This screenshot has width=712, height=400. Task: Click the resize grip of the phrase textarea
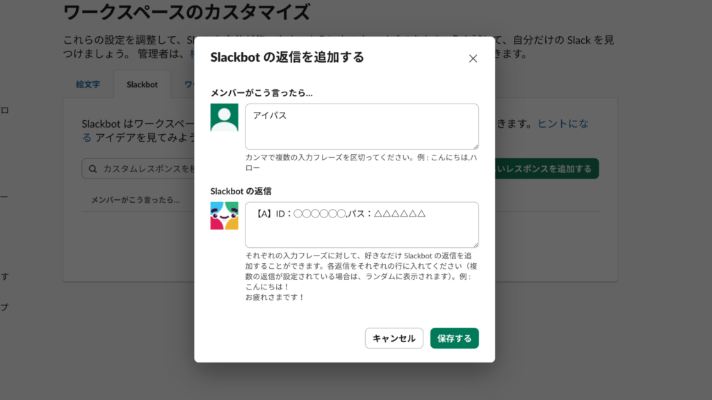click(x=476, y=146)
